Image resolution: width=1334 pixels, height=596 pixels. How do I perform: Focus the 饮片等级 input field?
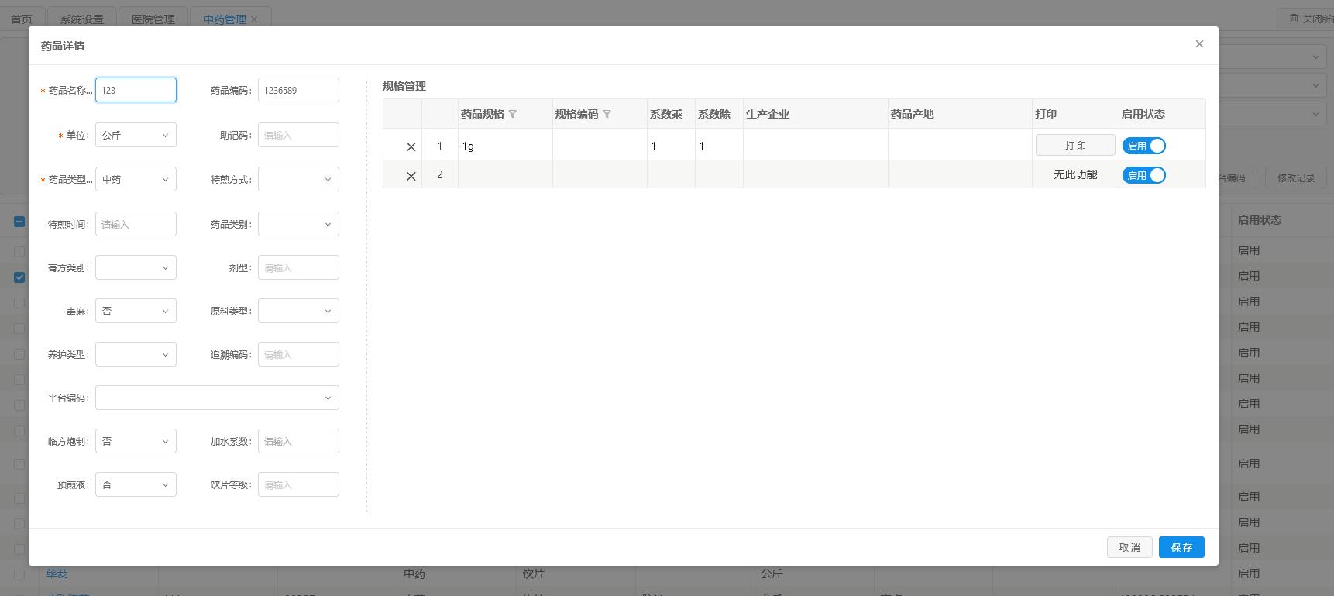[298, 484]
